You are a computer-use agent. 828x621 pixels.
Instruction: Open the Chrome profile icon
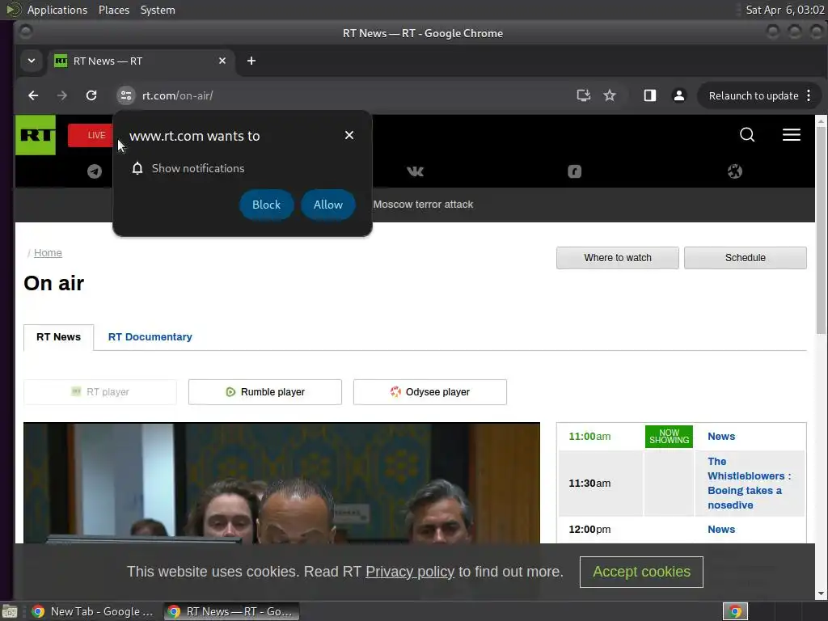[x=679, y=95]
